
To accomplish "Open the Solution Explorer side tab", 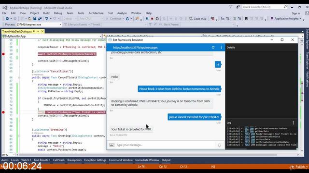I will point(307,39).
